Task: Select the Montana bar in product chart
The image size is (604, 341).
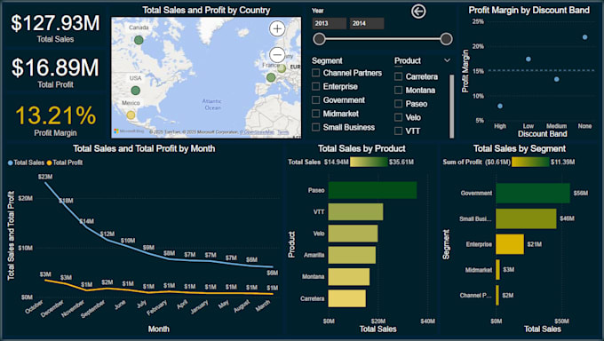Action: pyautogui.click(x=349, y=277)
